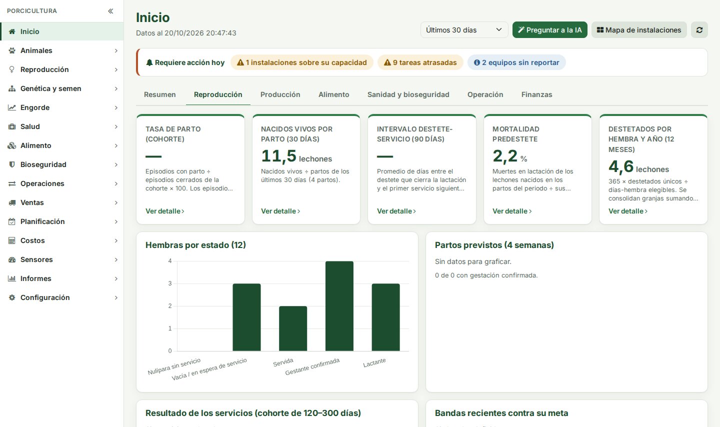Click the hierarchy icon beside Genética y semen

point(12,88)
